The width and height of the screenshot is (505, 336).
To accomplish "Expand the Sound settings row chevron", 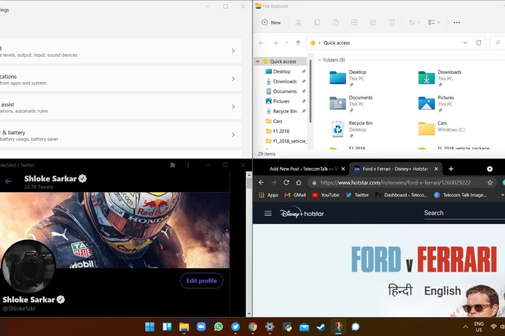I will (x=233, y=51).
